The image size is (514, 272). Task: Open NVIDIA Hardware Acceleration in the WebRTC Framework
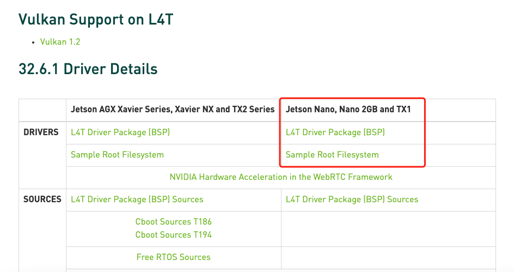[281, 177]
